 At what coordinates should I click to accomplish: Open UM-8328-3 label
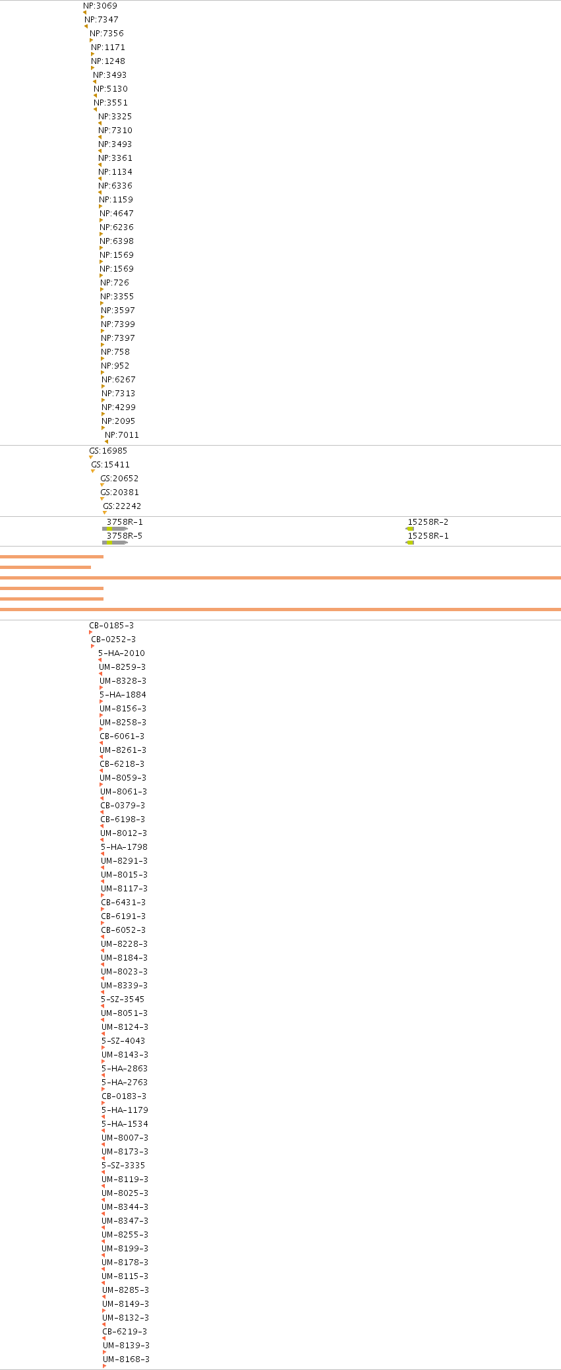click(123, 681)
